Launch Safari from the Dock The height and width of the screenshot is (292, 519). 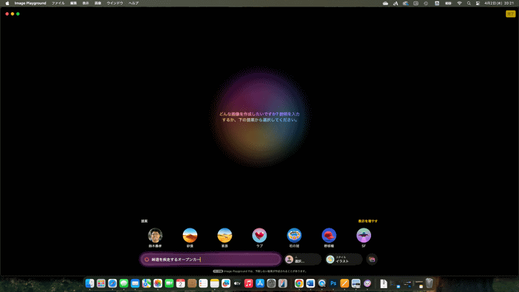112,284
